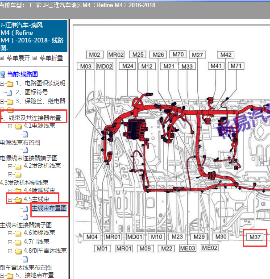
Task: Click the 4.5主线束 folder icon
Action: click(18, 200)
